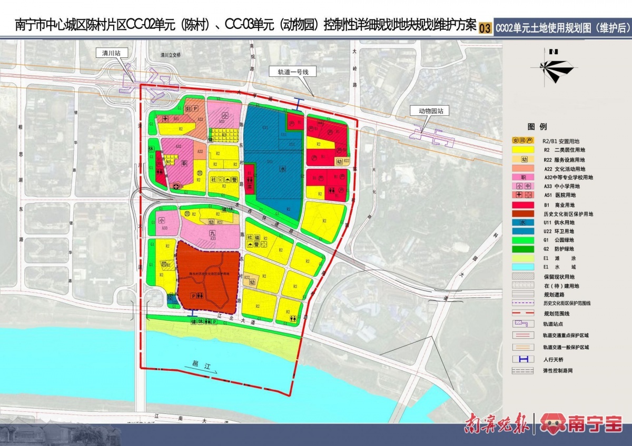Pick the green G1 公园绿地 legend swatch
The image size is (632, 446).
click(x=524, y=240)
